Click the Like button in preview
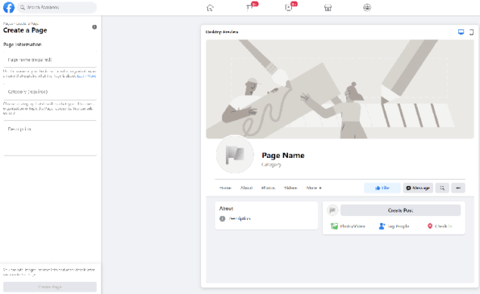The height and width of the screenshot is (294, 480). pyautogui.click(x=382, y=188)
